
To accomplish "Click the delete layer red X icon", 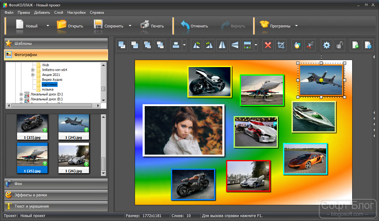I will pos(268,45).
